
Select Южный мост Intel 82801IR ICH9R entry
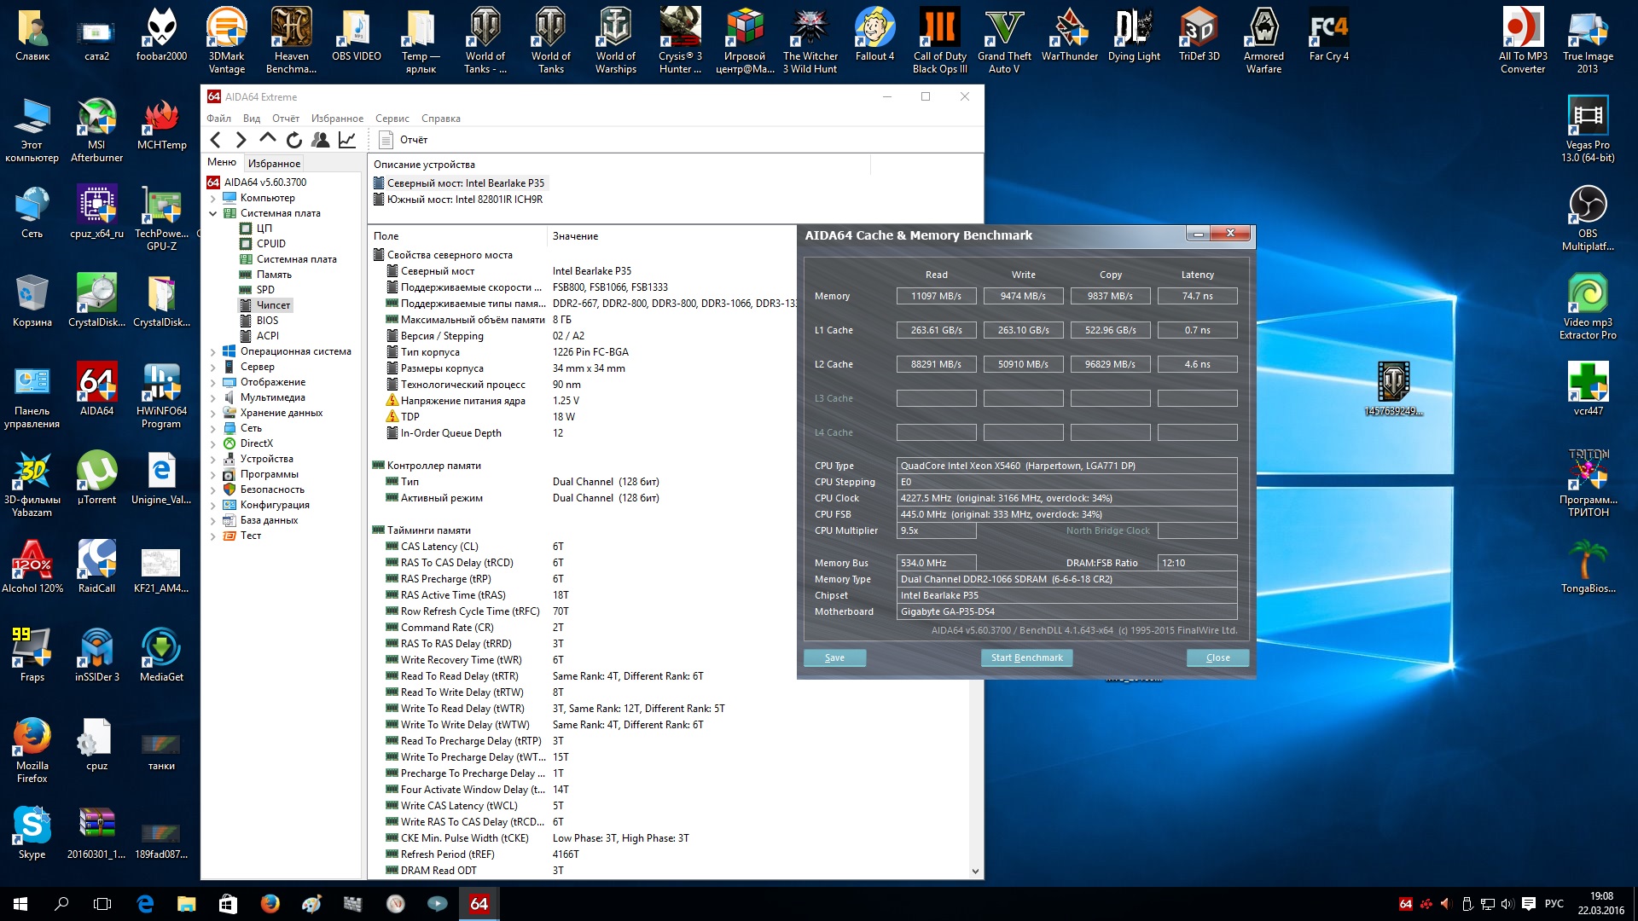[x=464, y=200]
